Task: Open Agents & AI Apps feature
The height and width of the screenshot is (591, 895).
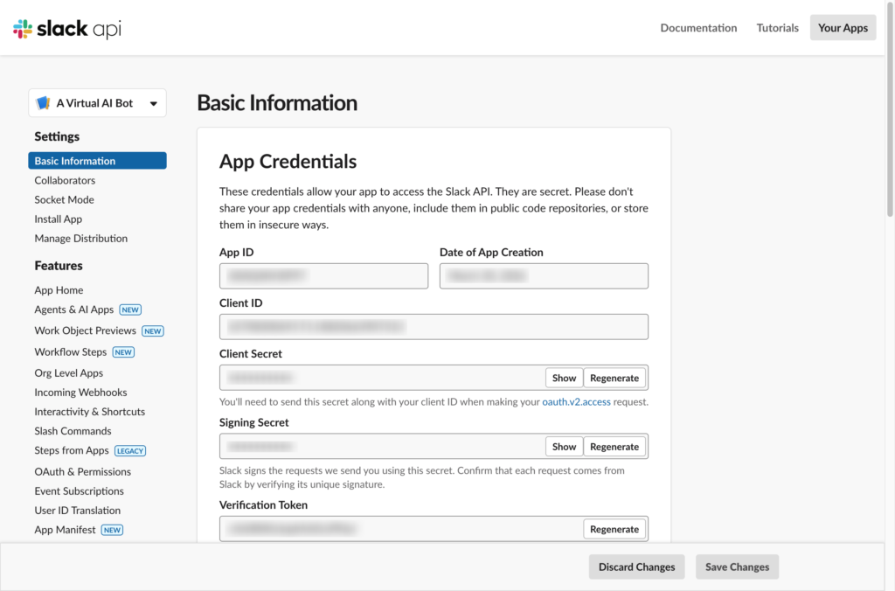Action: click(74, 309)
